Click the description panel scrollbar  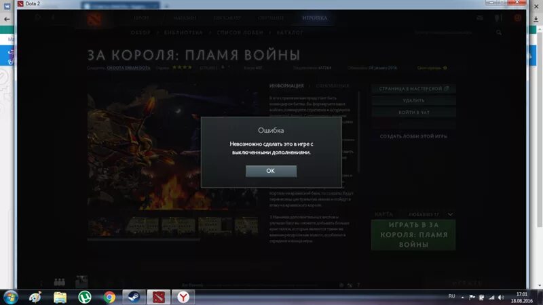(x=359, y=131)
